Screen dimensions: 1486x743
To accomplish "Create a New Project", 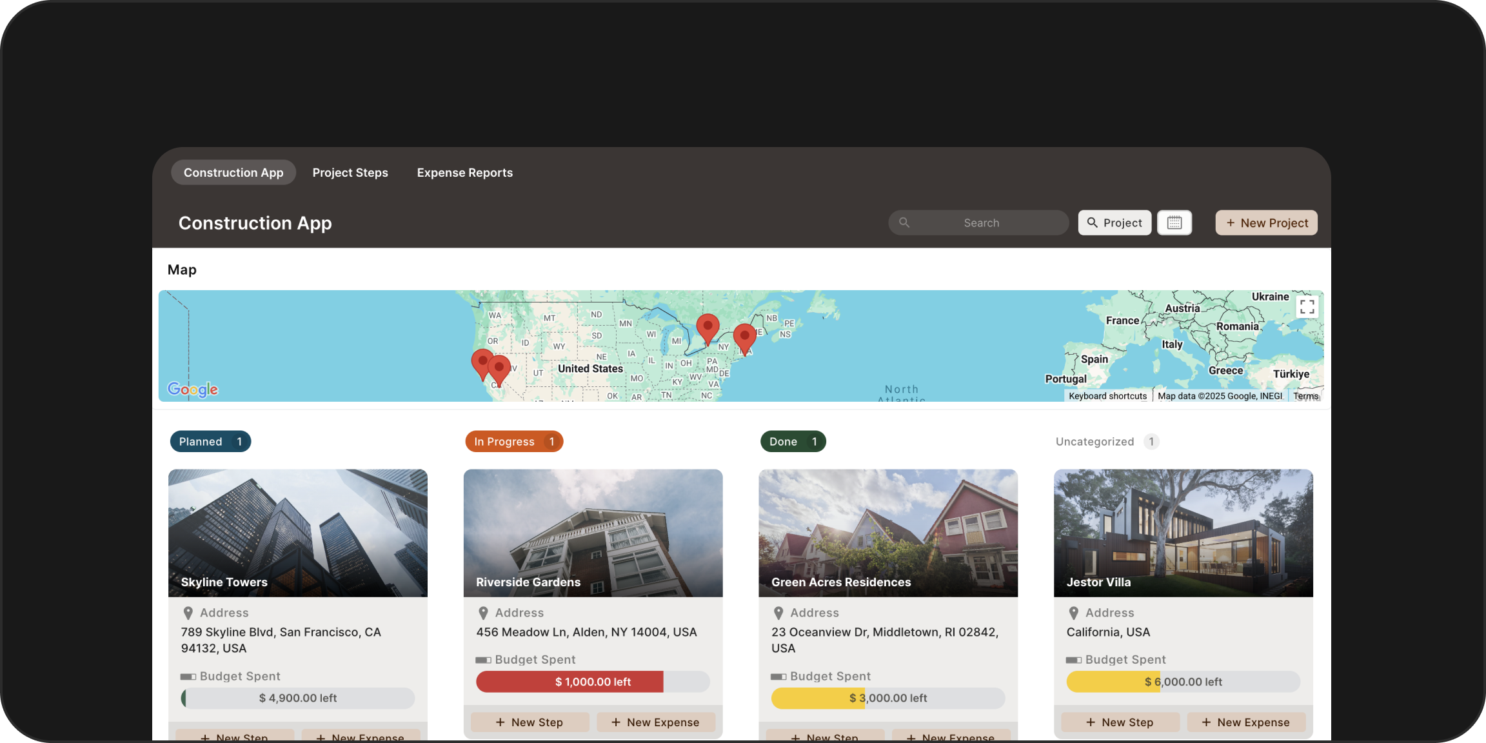I will pyautogui.click(x=1265, y=223).
